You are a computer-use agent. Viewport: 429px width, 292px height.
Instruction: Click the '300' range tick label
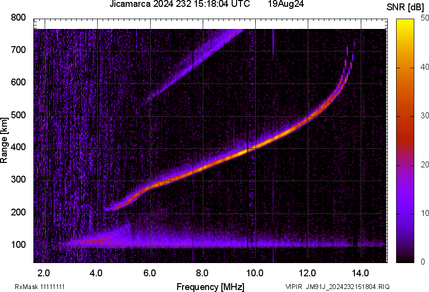click(18, 180)
